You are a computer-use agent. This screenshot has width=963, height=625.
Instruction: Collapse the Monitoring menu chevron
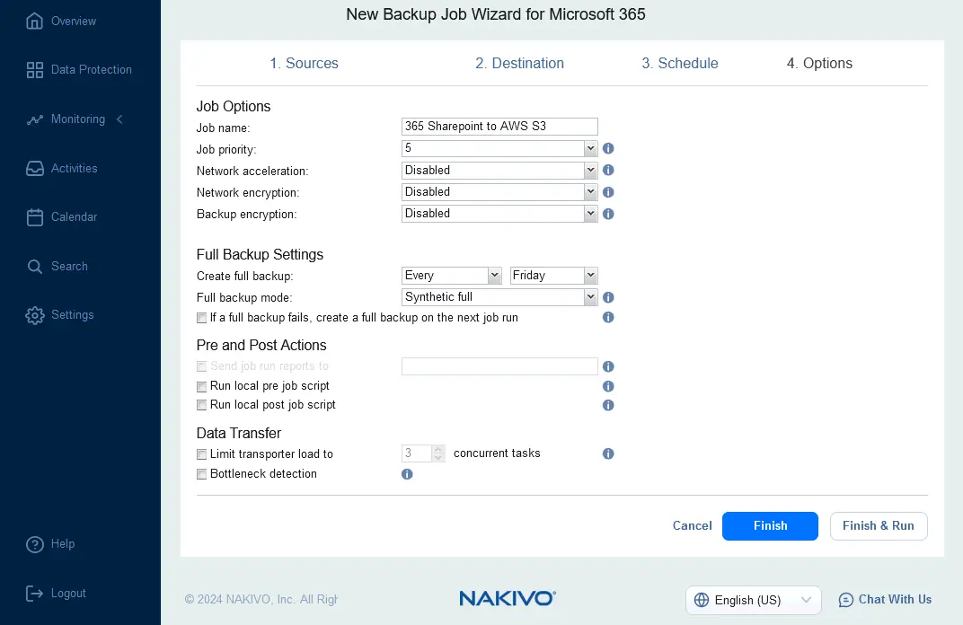[119, 119]
